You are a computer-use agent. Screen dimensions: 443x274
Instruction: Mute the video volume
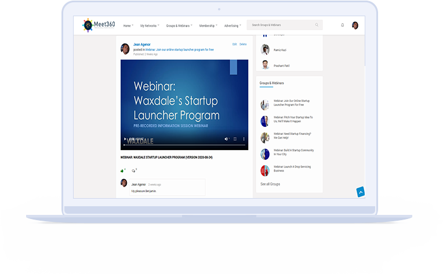tap(227, 139)
